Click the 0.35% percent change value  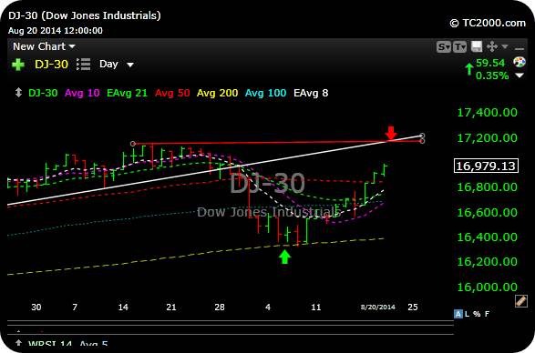[x=492, y=76]
